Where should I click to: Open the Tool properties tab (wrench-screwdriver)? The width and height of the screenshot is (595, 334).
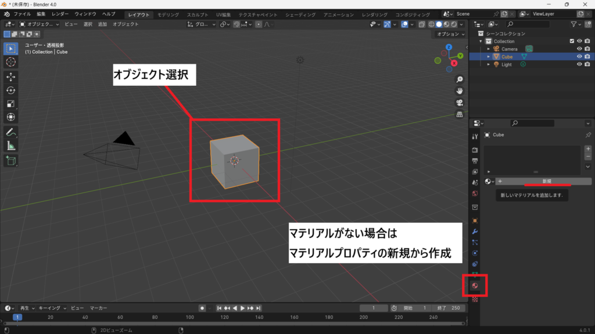475,136
